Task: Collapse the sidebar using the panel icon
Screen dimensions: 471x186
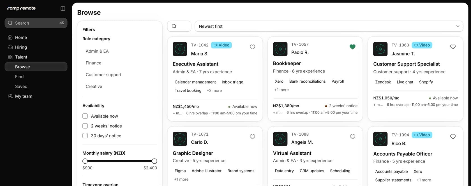Action: [x=63, y=8]
